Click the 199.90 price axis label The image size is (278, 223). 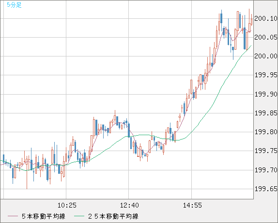[266, 94]
